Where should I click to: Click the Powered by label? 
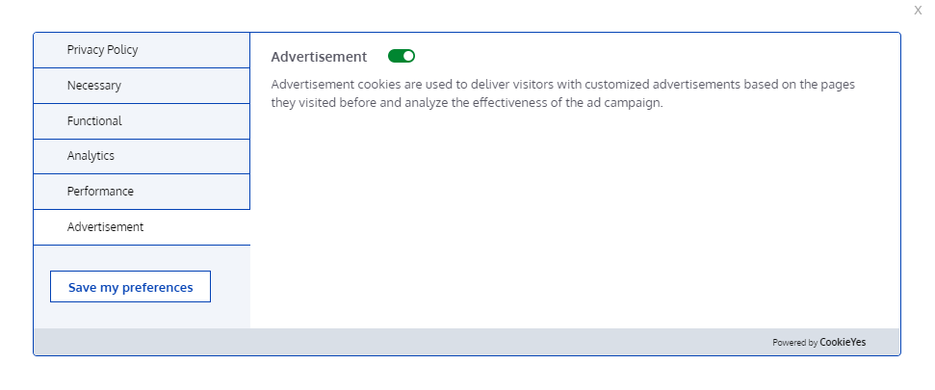point(794,343)
